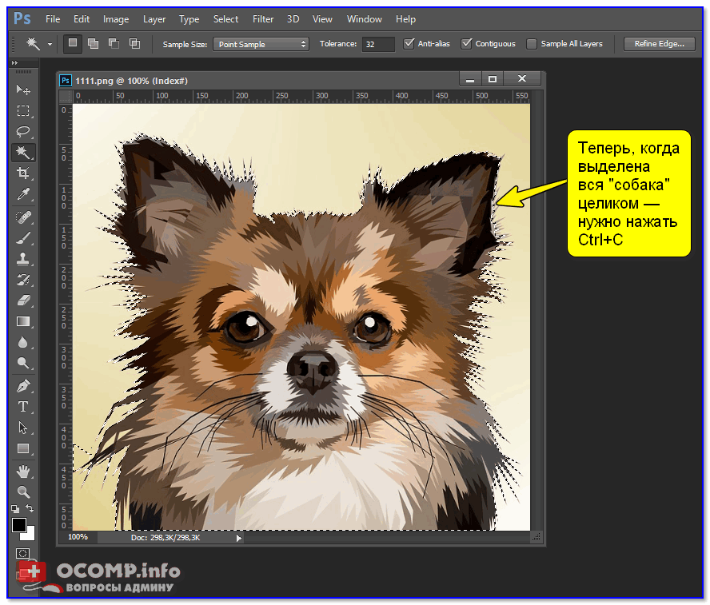Choose the Clone Stamp tool
The width and height of the screenshot is (710, 605).
(x=23, y=259)
